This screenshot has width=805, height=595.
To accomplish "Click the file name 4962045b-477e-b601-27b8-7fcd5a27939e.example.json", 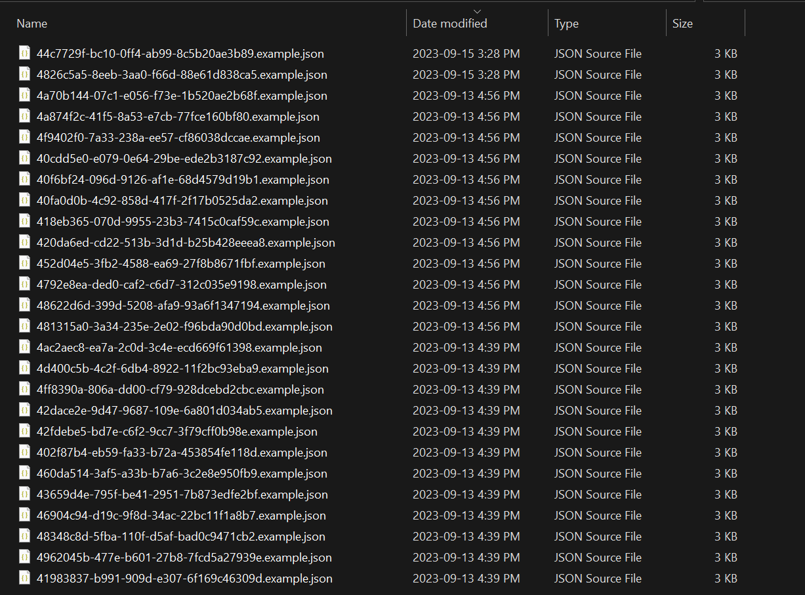I will (x=184, y=558).
